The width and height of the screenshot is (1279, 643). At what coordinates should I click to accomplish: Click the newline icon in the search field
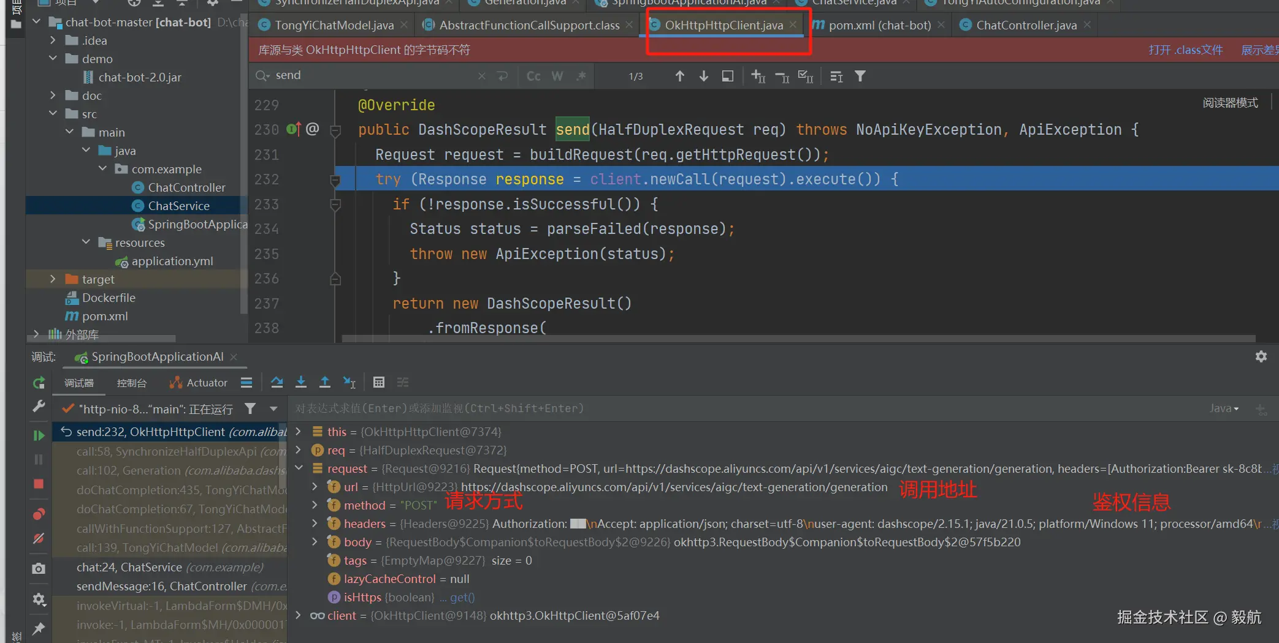[502, 76]
